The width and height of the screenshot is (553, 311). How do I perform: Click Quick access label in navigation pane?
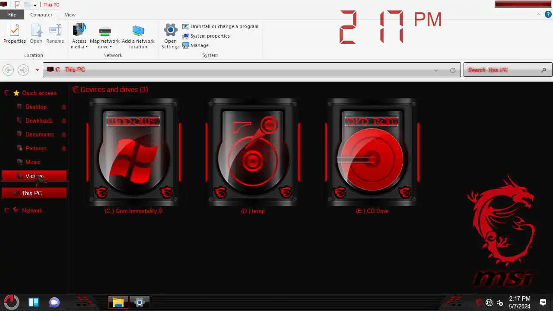(39, 93)
